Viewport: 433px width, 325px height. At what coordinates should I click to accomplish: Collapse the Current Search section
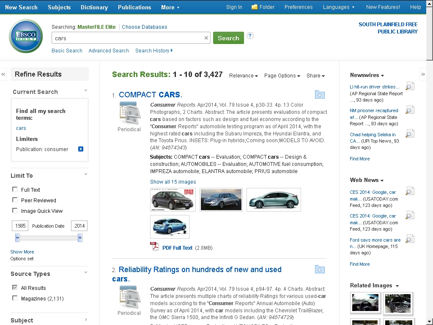tap(86, 91)
